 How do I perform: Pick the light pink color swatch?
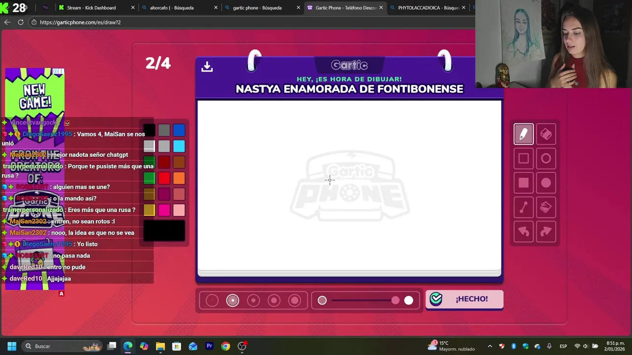[x=179, y=210]
